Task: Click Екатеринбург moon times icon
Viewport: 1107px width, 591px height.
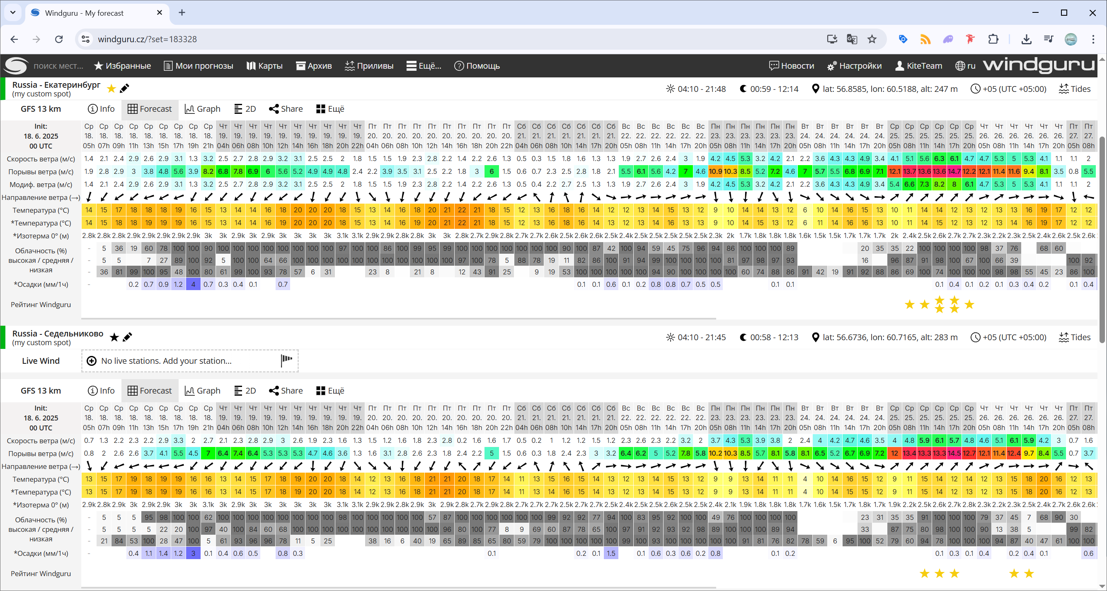Action: (x=743, y=89)
